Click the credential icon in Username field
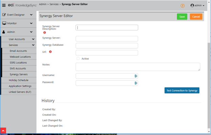 tap(136, 76)
